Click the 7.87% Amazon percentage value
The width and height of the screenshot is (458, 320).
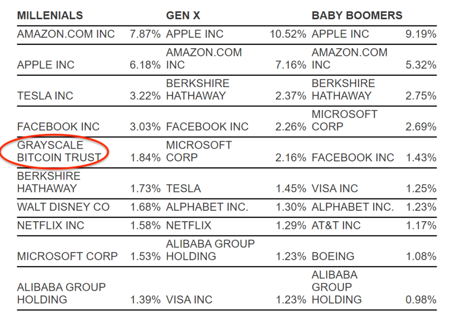click(x=145, y=34)
